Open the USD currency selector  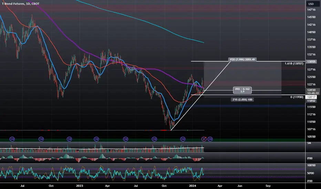tap(311, 4)
